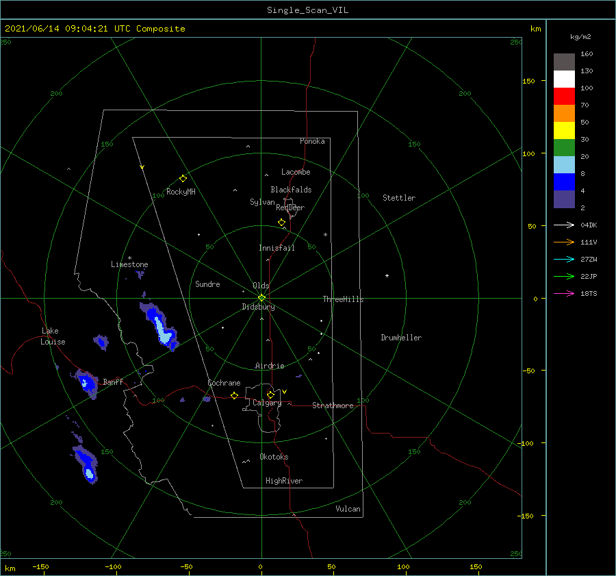Click the Stettler label
This screenshot has height=576, width=616.
(399, 198)
